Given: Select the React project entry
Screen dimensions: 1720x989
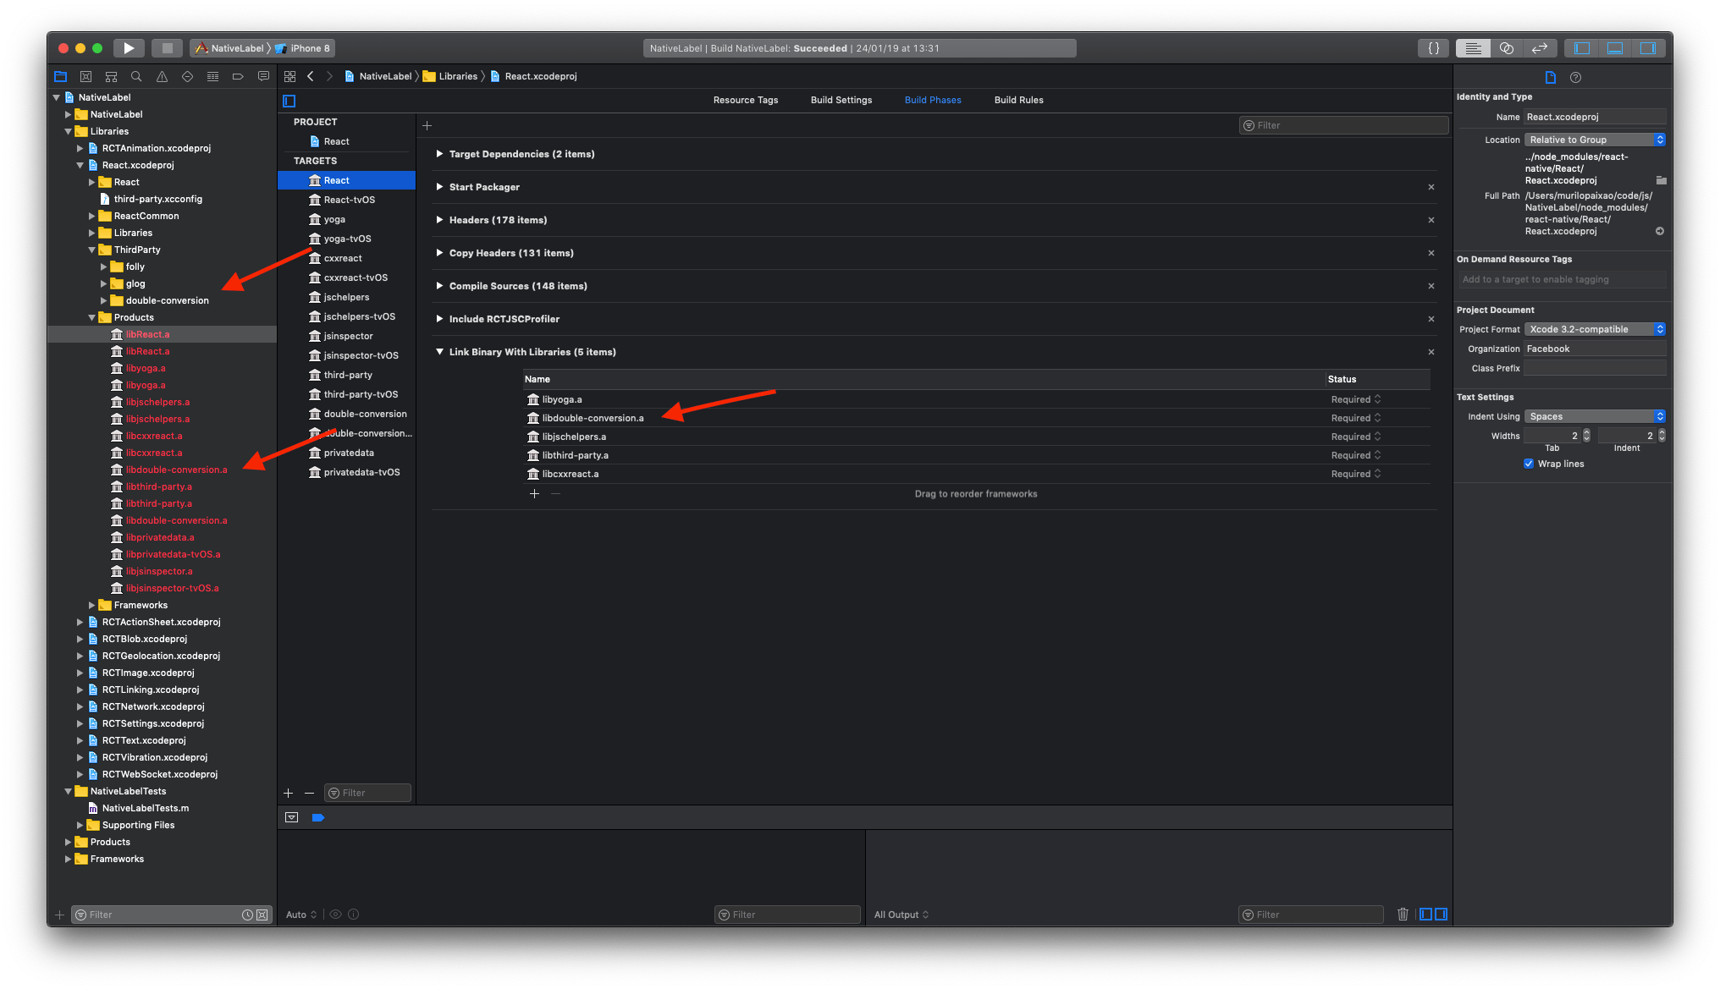Looking at the screenshot, I should coord(346,141).
